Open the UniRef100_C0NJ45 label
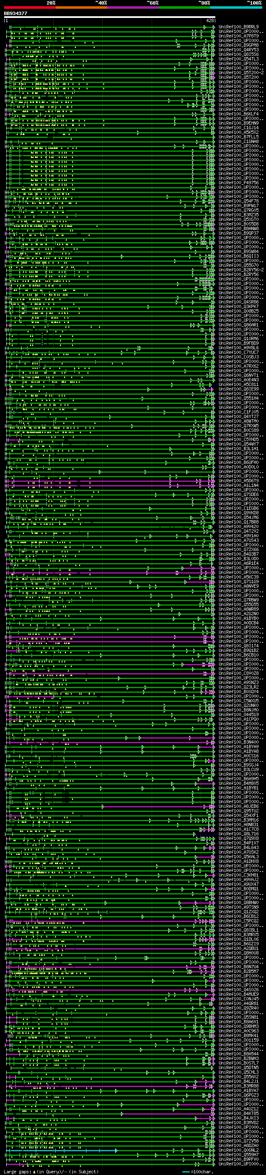The height and width of the screenshot is (1175, 266). pos(239,999)
